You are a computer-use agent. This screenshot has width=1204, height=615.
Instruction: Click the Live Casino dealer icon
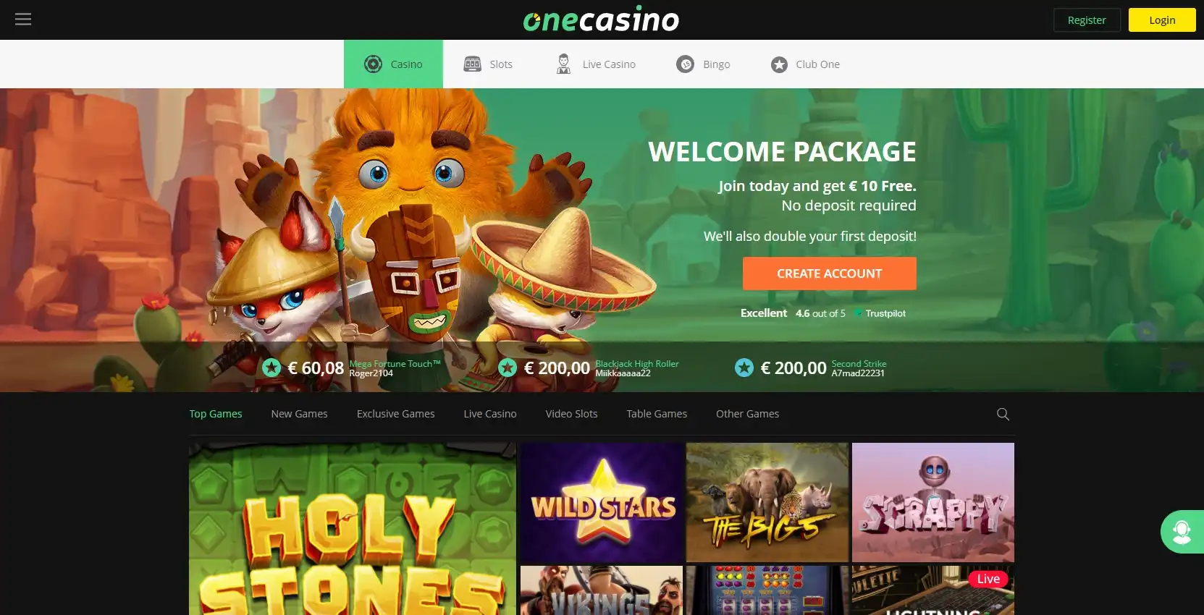[x=563, y=64]
